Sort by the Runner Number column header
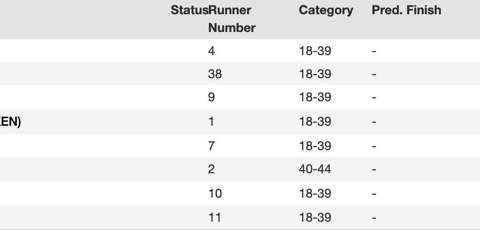480x231 pixels. [232, 19]
